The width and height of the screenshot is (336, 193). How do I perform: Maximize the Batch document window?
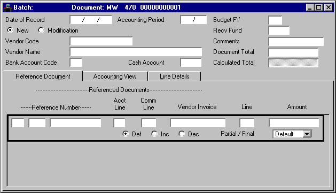(319, 7)
